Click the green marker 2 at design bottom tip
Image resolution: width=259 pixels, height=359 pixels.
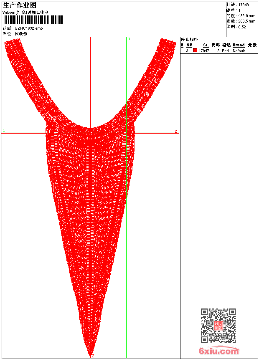tap(93, 356)
